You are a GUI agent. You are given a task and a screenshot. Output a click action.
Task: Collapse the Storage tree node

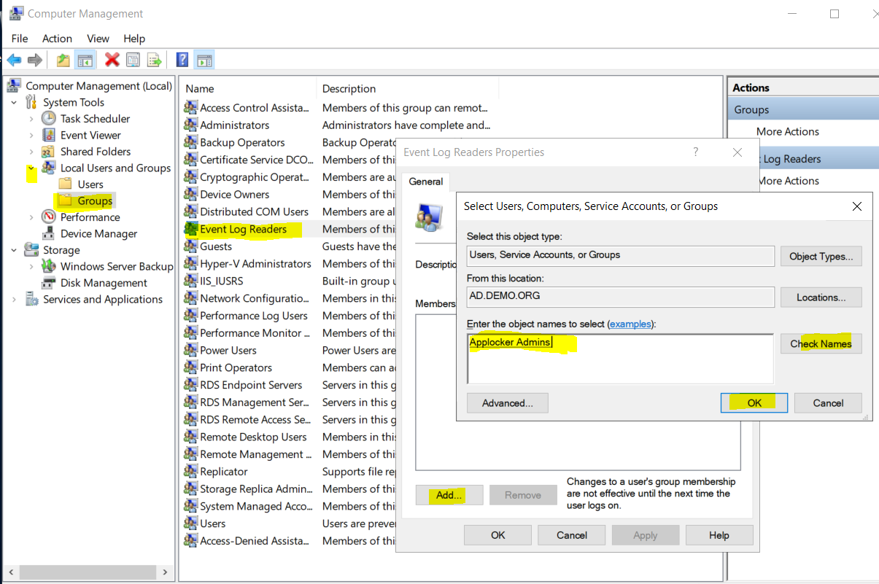(13, 249)
